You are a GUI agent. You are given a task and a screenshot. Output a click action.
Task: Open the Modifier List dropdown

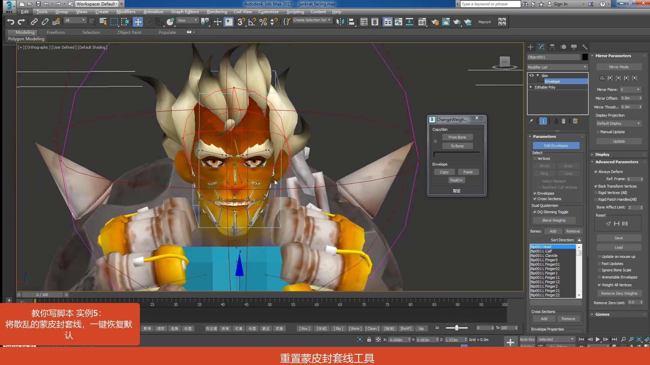[x=557, y=67]
